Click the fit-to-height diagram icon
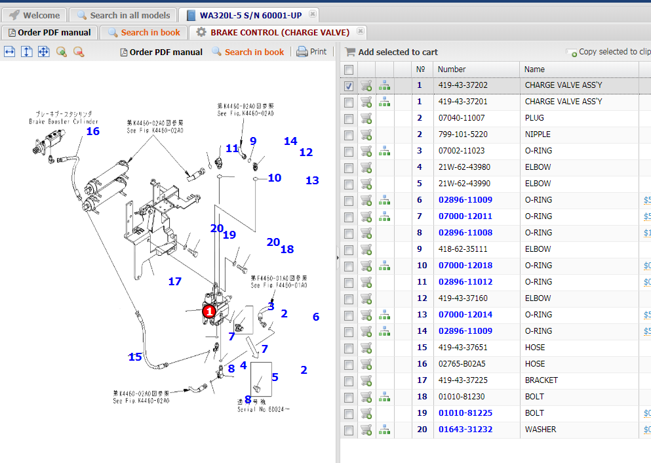Viewport: 651px width, 463px height. pos(27,52)
